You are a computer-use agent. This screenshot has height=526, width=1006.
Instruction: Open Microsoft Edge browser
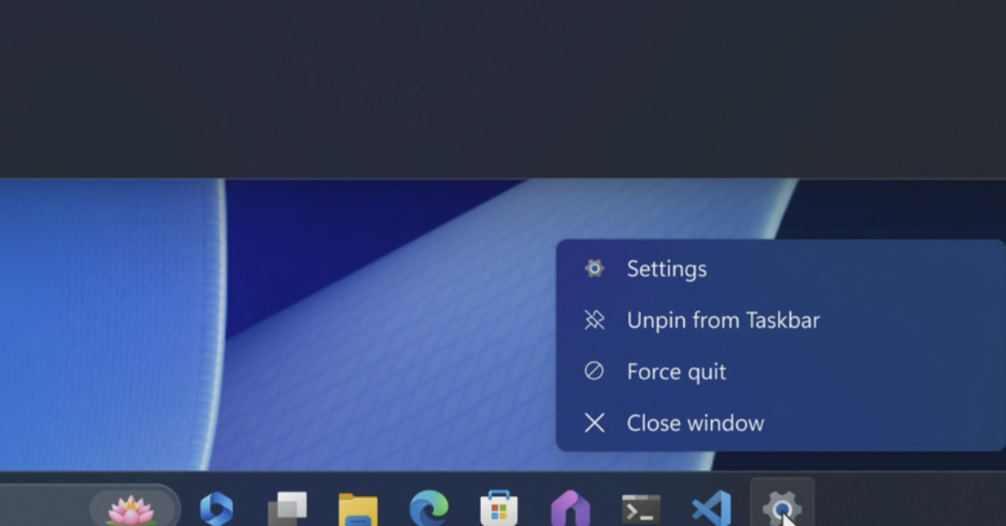(x=428, y=508)
